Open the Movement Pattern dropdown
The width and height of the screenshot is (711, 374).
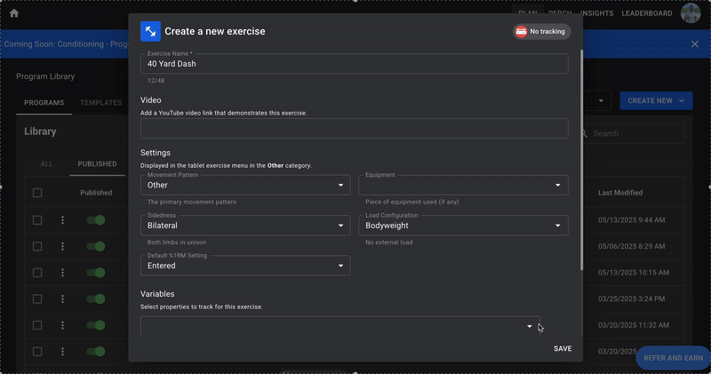(x=245, y=185)
